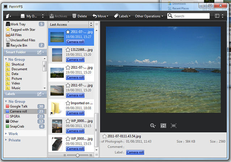Click the small thumbnails icon left of slider
Image resolution: width=231 pixels, height=162 pixels.
(64, 155)
